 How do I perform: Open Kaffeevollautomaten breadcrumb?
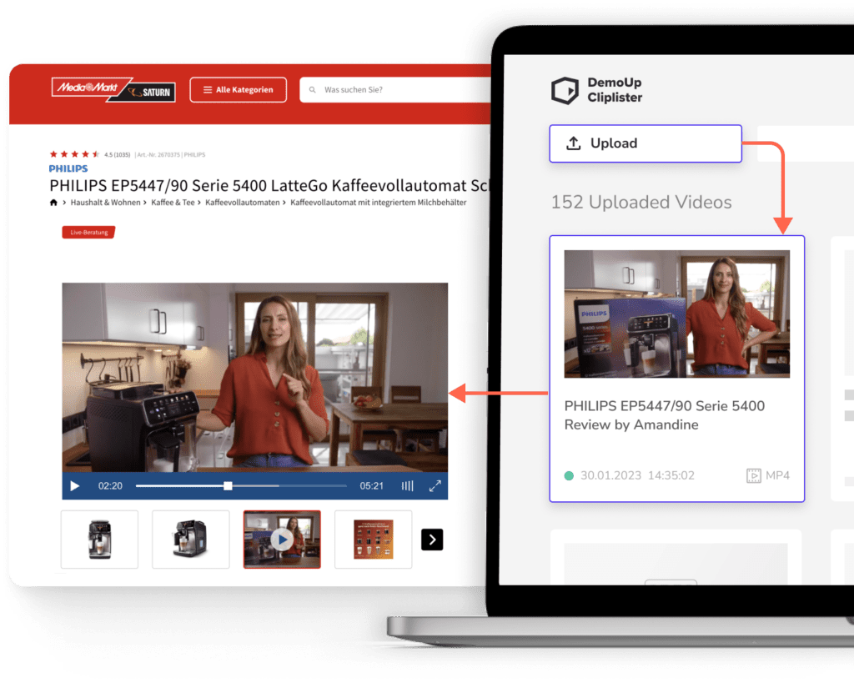tap(243, 203)
